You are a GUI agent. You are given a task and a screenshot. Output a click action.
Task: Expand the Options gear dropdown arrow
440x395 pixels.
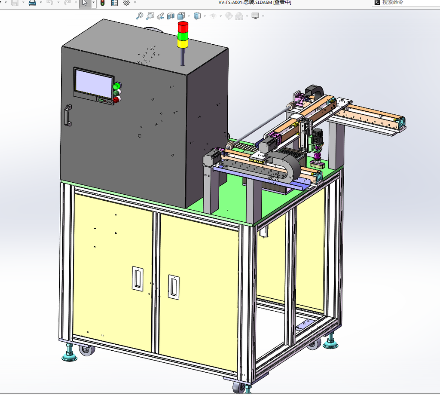(x=135, y=3)
